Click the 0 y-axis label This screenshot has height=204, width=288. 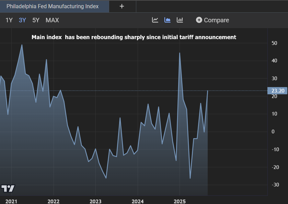click(273, 132)
